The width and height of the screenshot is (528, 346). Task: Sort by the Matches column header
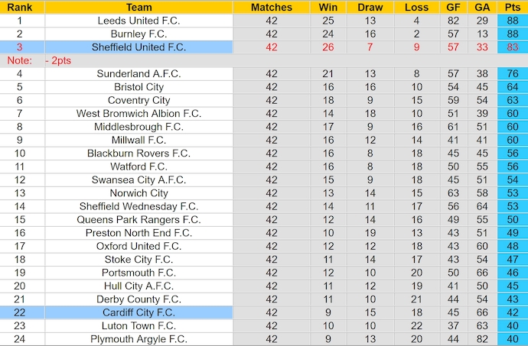tap(272, 7)
